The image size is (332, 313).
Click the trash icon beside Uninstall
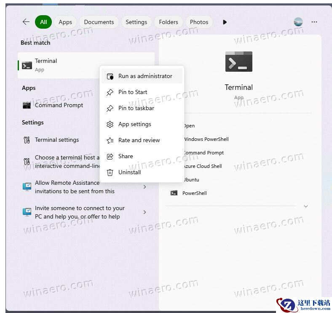coord(110,172)
